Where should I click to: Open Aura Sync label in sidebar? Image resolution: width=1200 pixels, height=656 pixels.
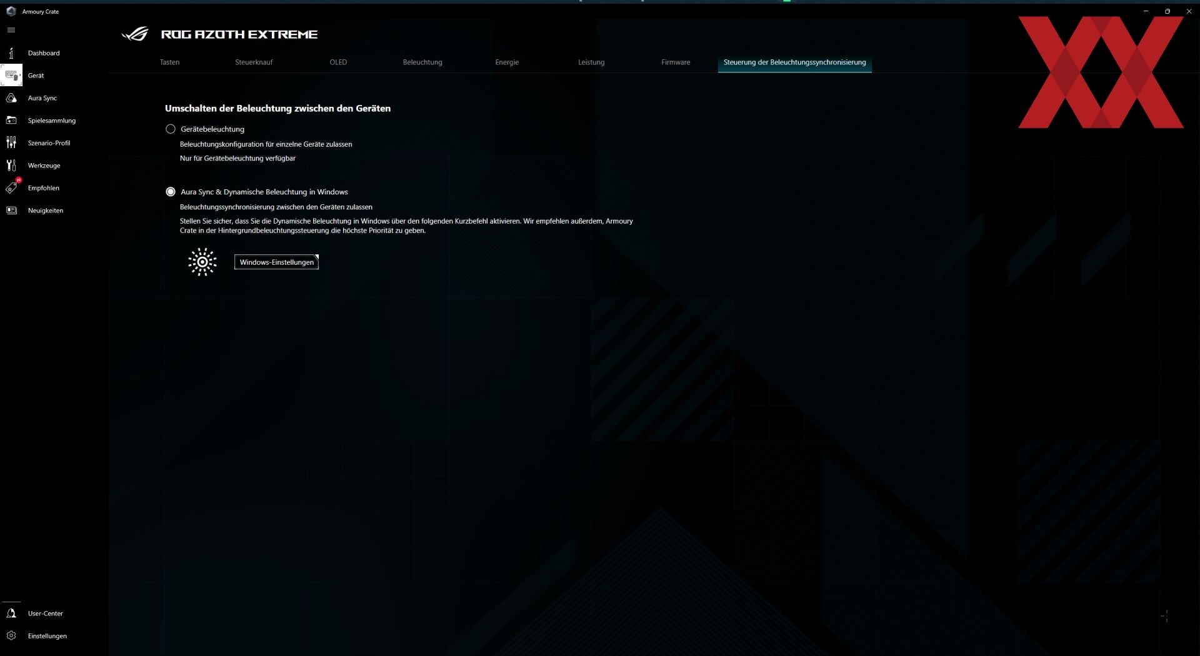click(x=42, y=98)
